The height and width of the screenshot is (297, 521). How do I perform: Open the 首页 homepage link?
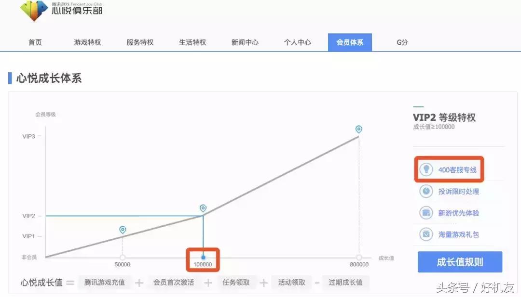[x=35, y=42]
